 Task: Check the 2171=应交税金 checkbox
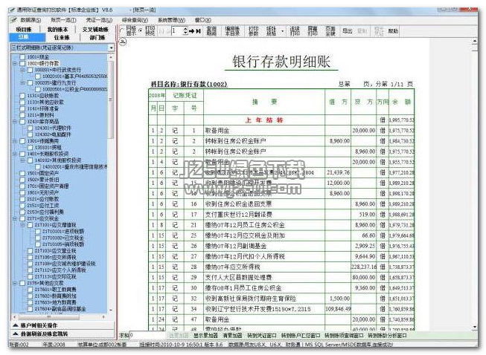click(x=22, y=219)
